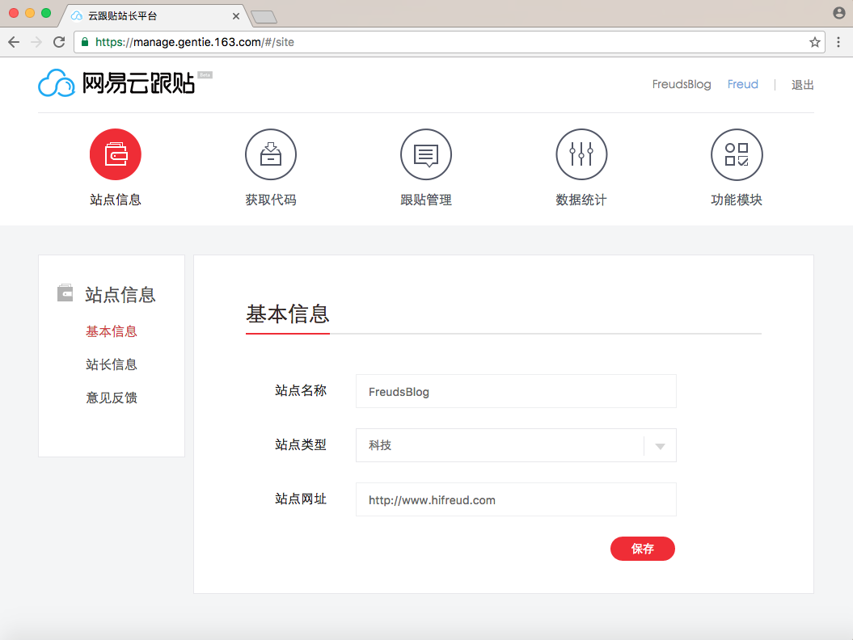This screenshot has height=640, width=853.
Task: Open 意见反馈 in the sidebar
Action: [x=112, y=398]
